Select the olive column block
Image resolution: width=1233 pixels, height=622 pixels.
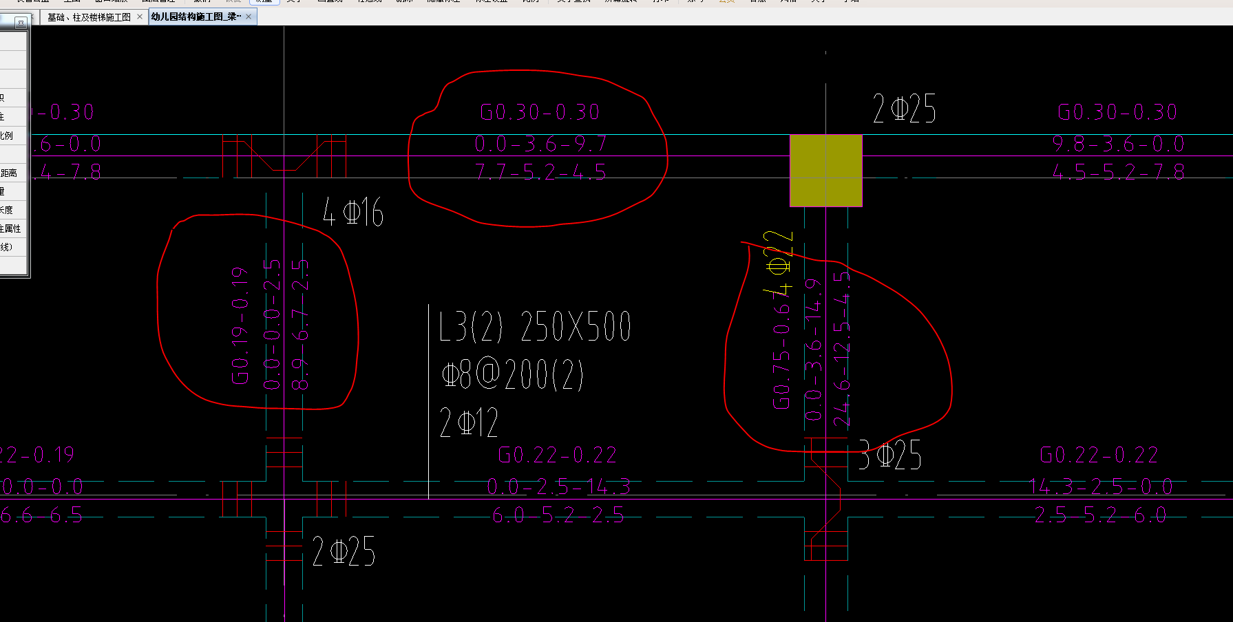pos(825,171)
